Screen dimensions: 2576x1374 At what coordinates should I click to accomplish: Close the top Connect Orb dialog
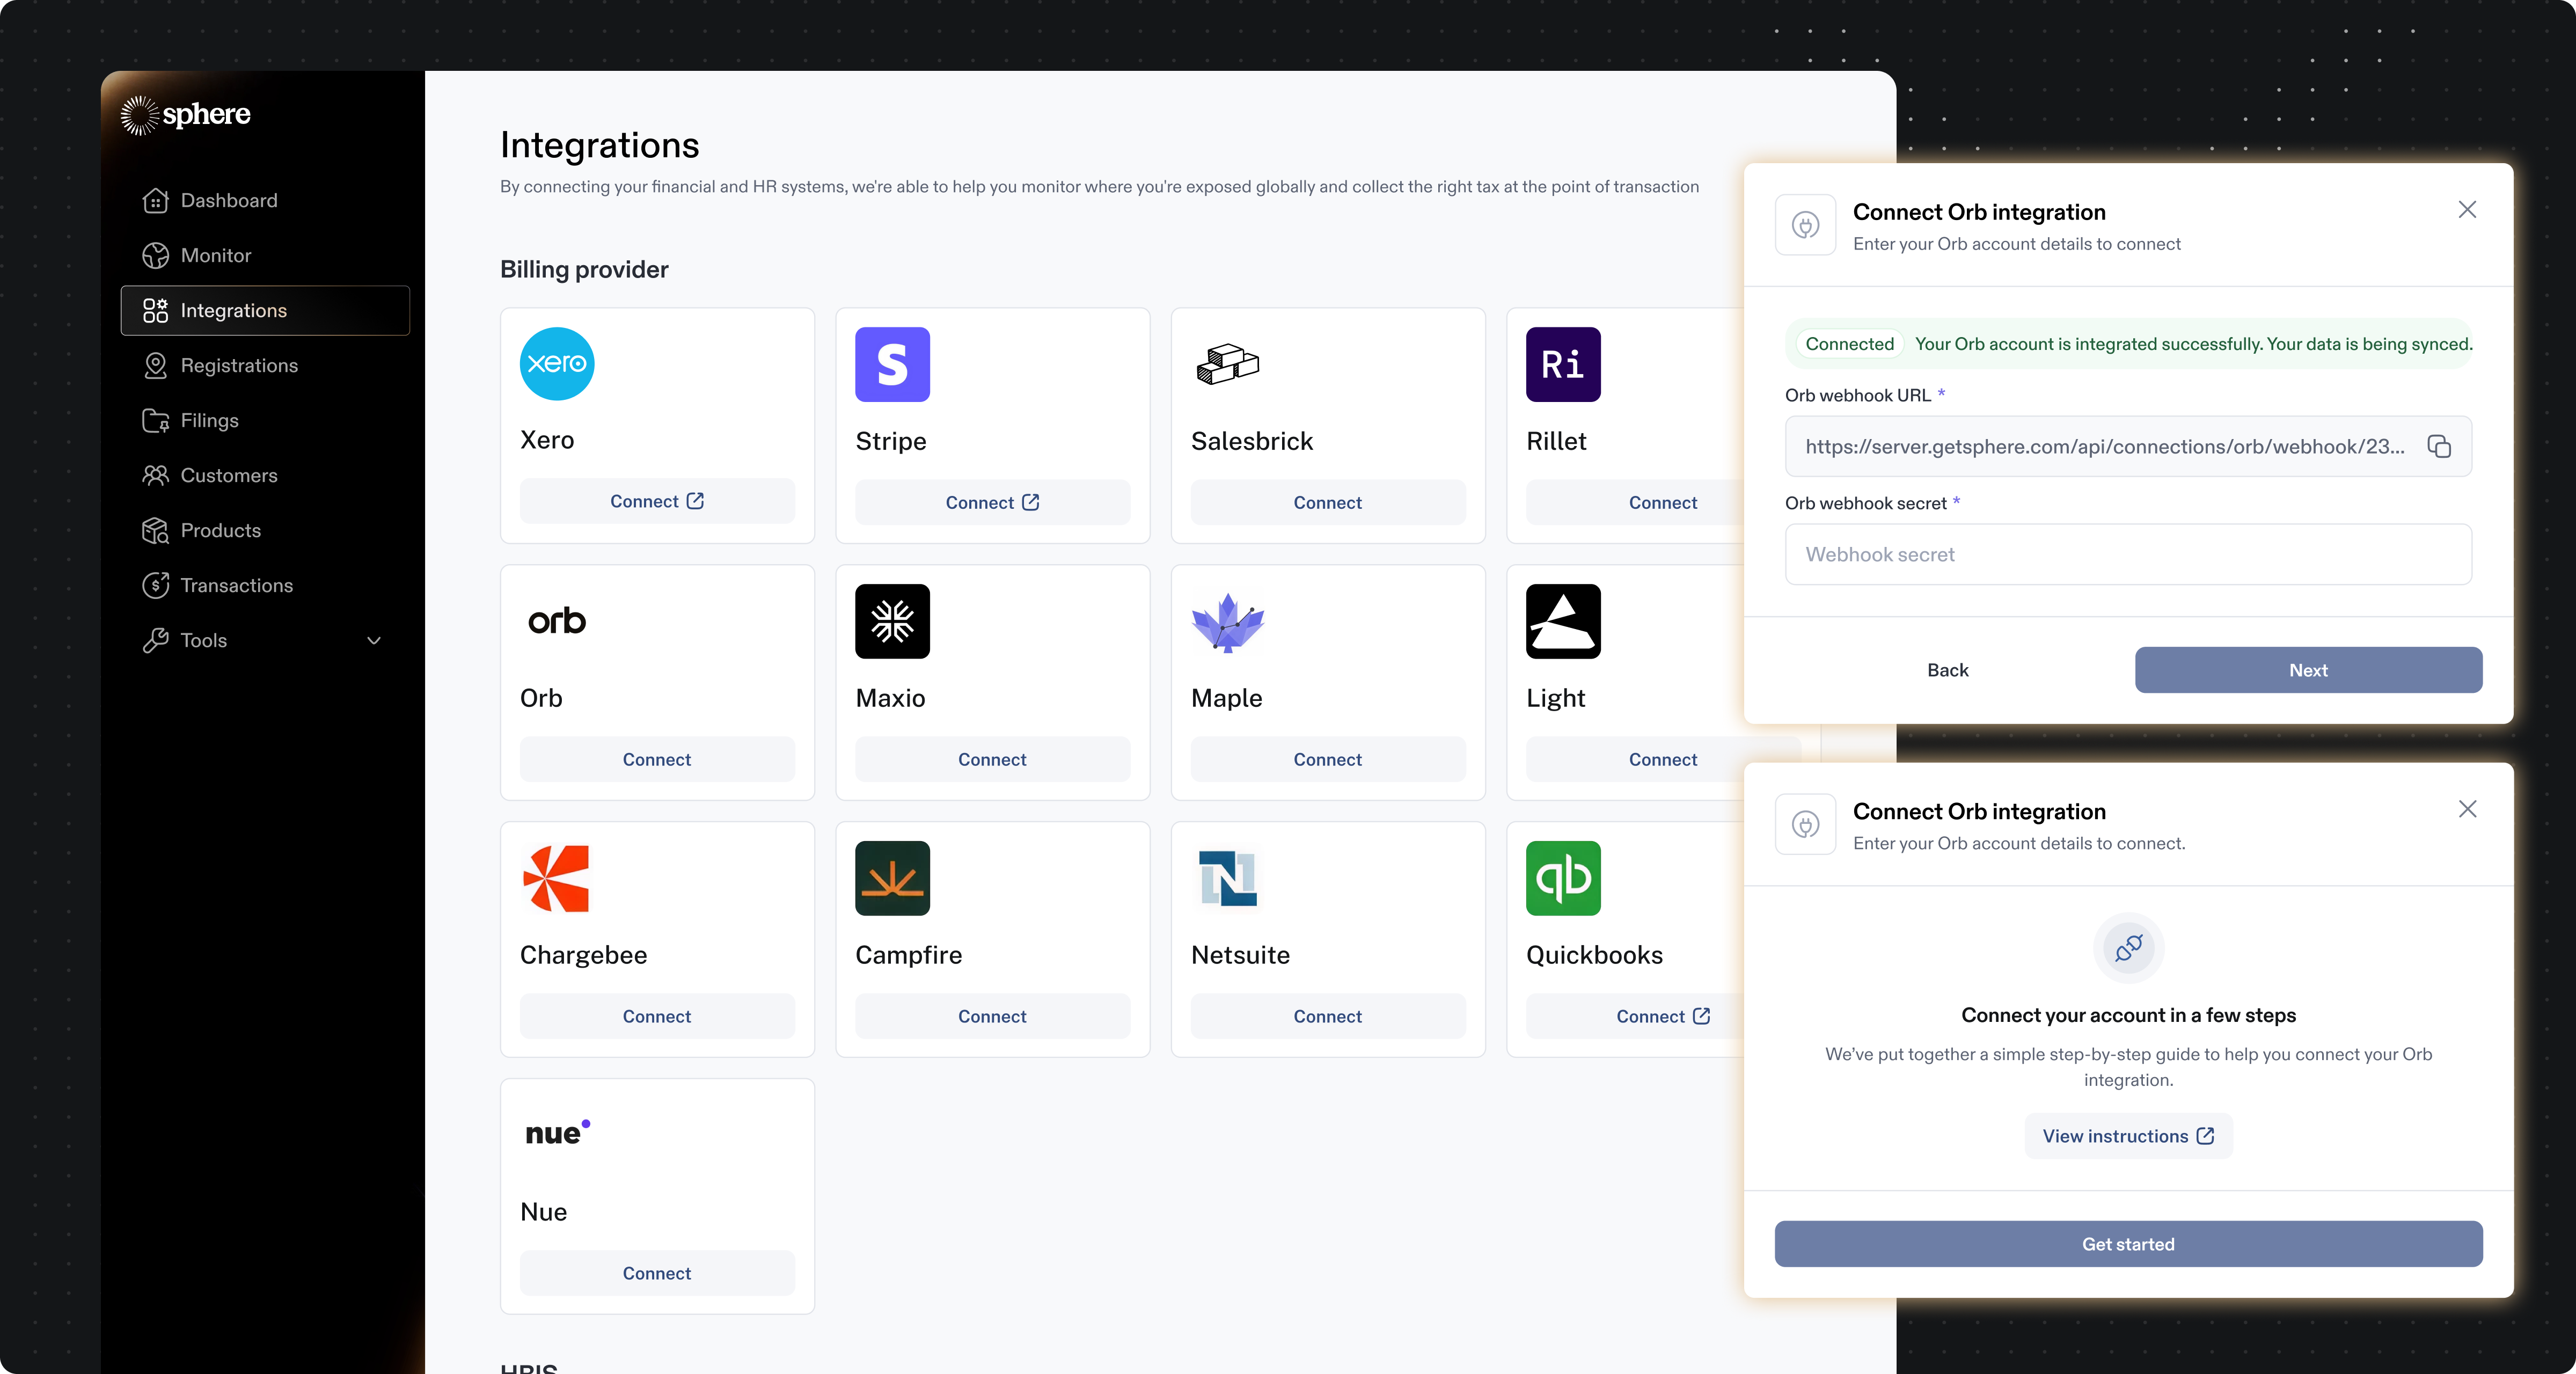2467,209
